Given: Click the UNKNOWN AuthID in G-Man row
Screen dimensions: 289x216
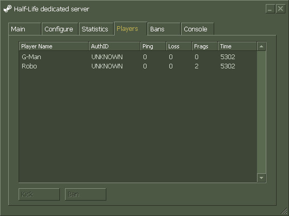Looking at the screenshot, I should point(107,57).
